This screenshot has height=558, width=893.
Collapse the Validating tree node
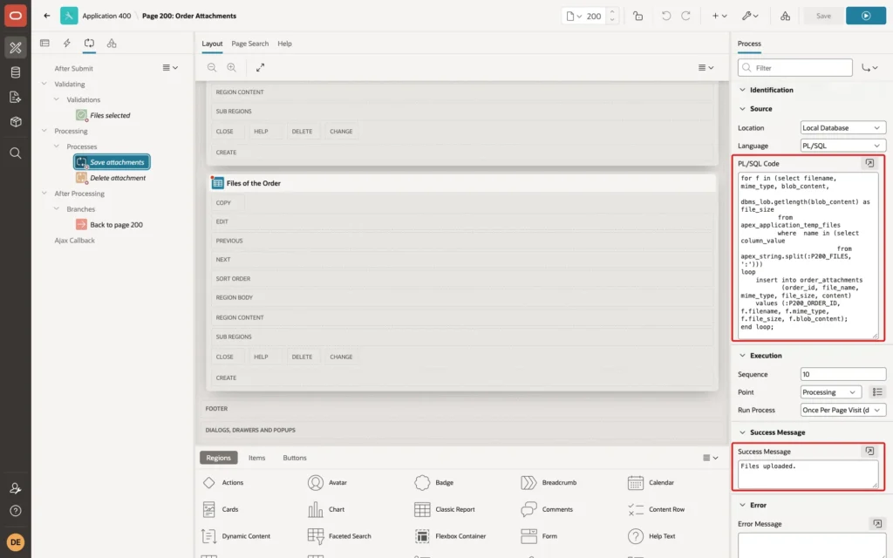point(44,84)
